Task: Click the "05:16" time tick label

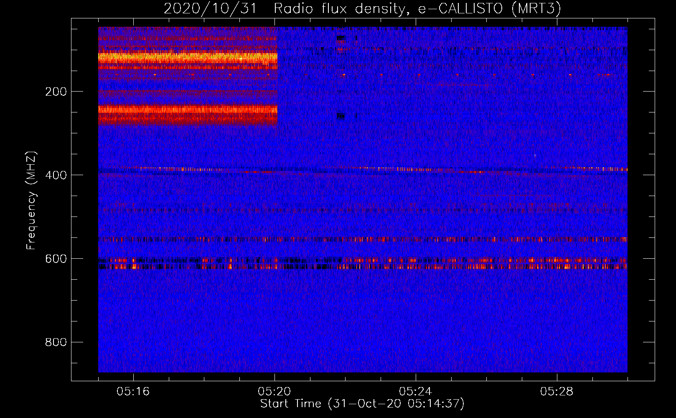Action: (133, 392)
